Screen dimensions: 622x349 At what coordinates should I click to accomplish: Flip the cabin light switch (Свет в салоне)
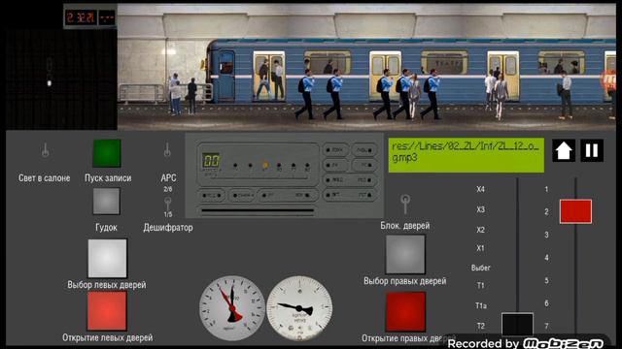click(46, 150)
